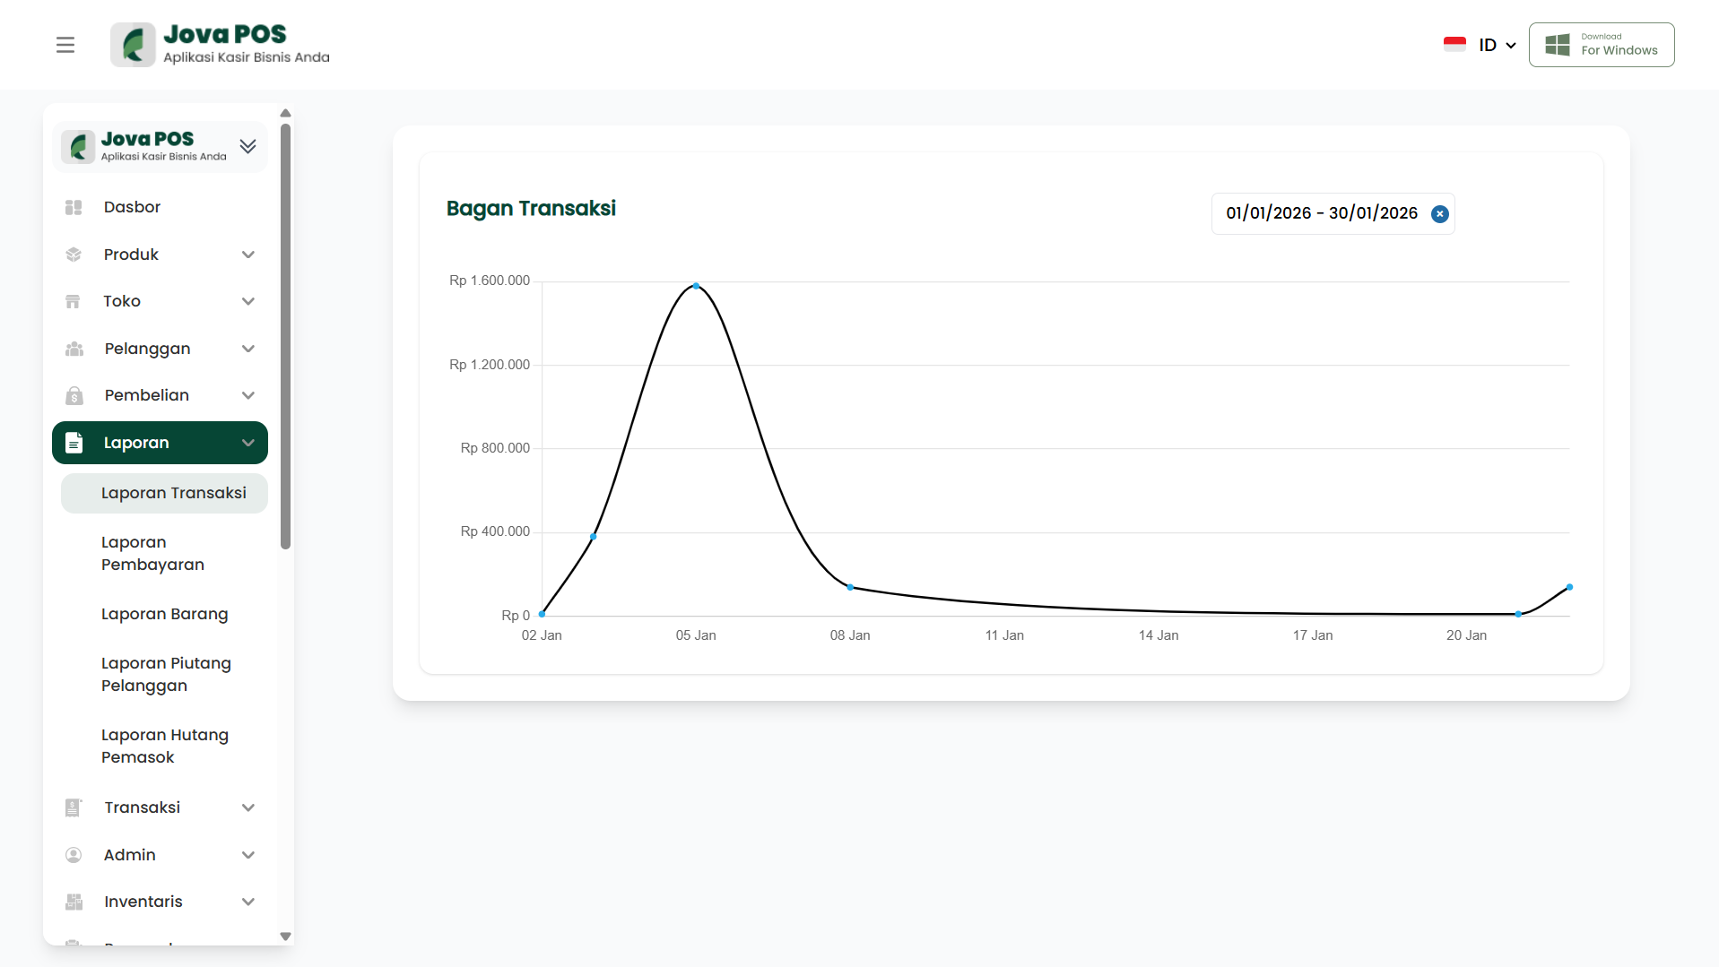This screenshot has width=1719, height=967.
Task: Collapse the Laporan section chevron
Action: coord(248,443)
